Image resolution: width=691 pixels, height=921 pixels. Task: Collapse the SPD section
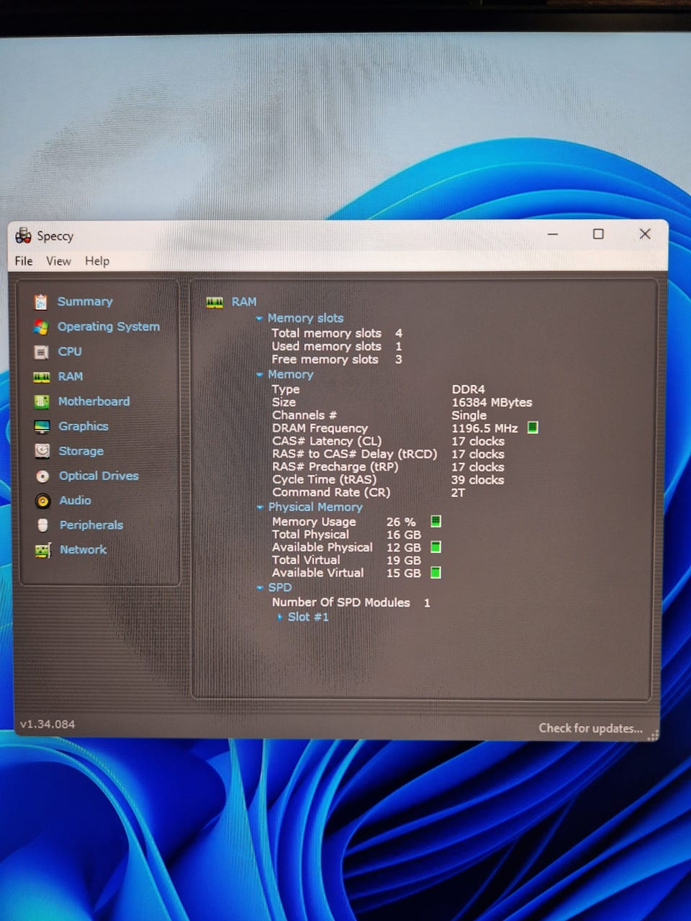[x=260, y=588]
